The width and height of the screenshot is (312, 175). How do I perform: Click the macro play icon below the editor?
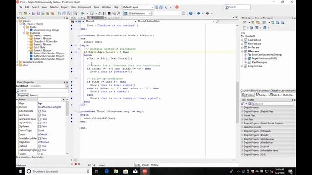click(x=72, y=164)
